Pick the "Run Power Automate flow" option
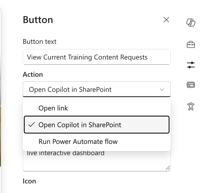This screenshot has height=193, width=207. coord(97,141)
